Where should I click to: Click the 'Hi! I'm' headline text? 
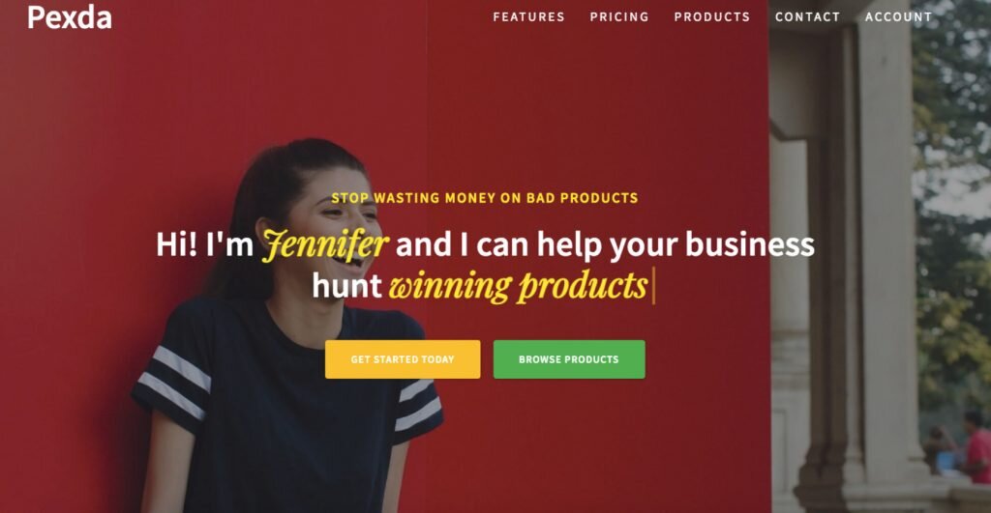tap(205, 244)
